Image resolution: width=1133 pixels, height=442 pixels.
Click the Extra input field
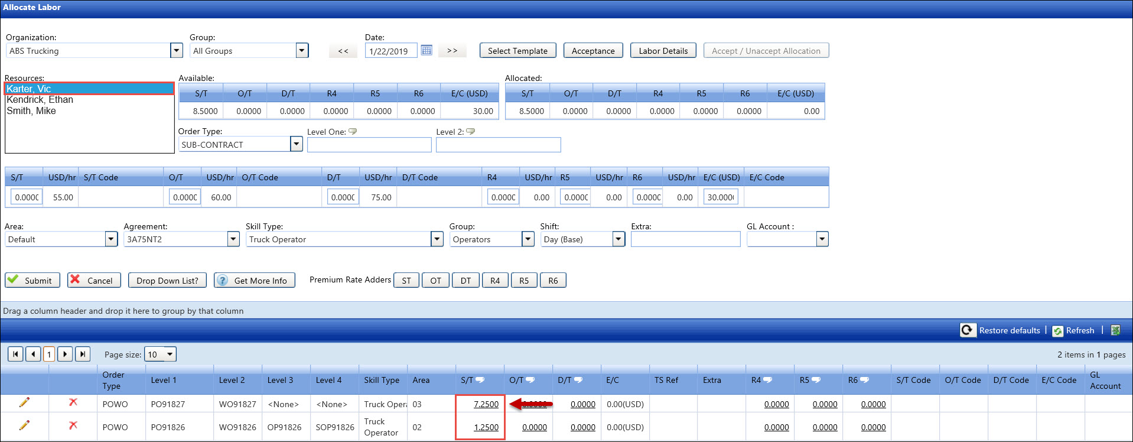[685, 239]
